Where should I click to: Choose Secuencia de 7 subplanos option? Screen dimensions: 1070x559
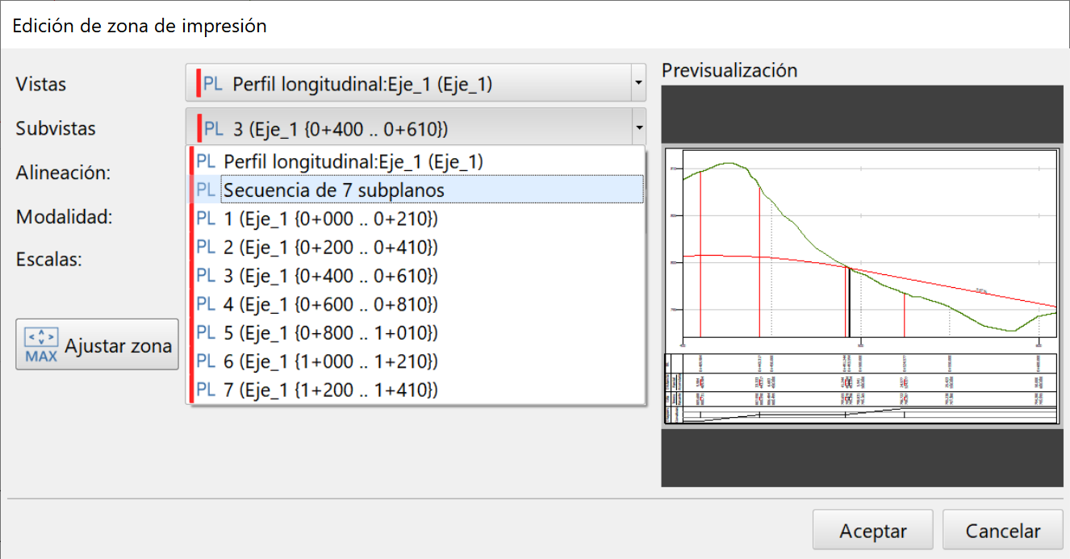(416, 190)
